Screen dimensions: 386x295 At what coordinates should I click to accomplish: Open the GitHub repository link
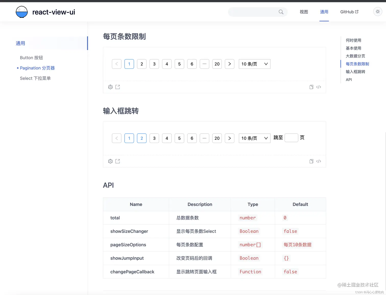click(349, 12)
